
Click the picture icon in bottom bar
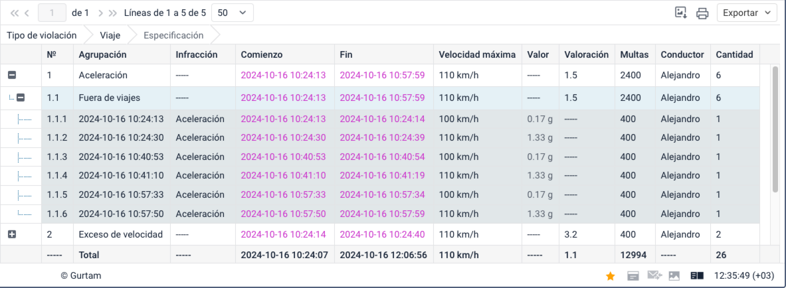[674, 275]
